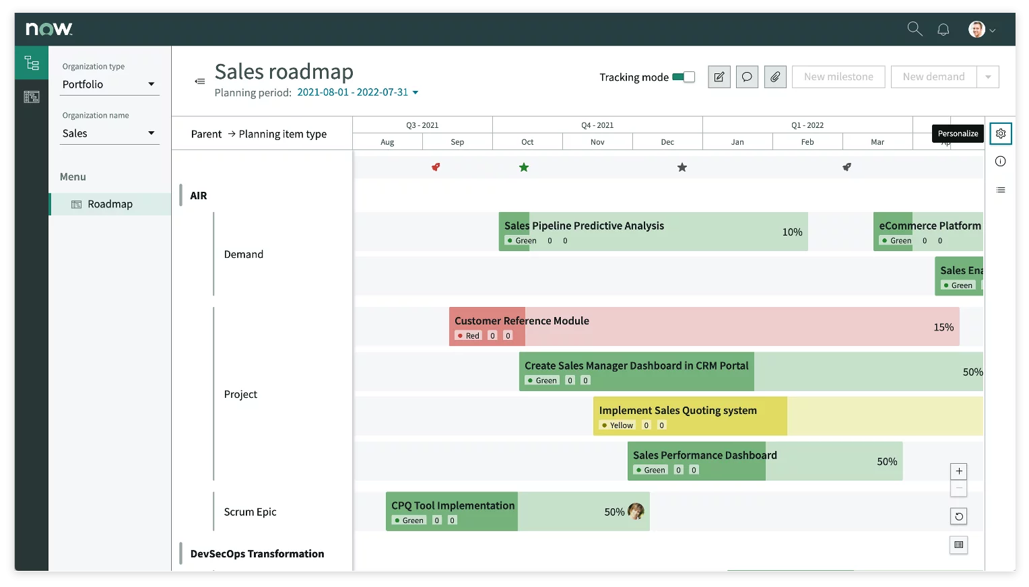The width and height of the screenshot is (1029, 587).
Task: Click the Personalize button
Action: tap(957, 133)
